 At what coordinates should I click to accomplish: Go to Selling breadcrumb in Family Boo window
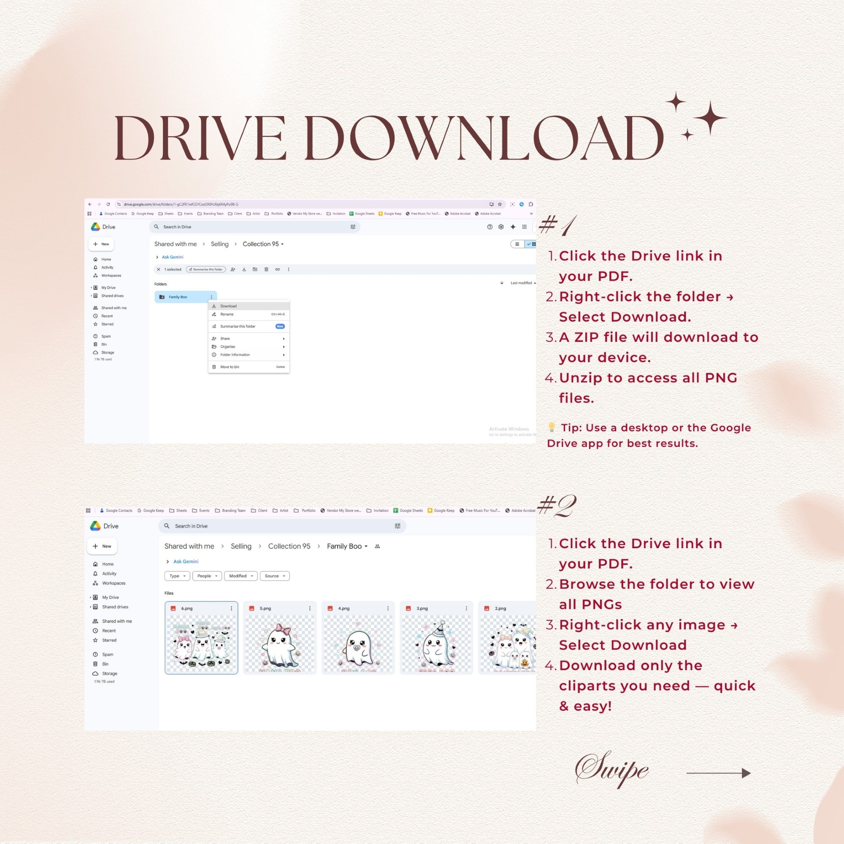(x=241, y=546)
